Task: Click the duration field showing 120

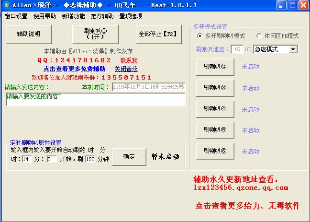Action: tap(90, 159)
